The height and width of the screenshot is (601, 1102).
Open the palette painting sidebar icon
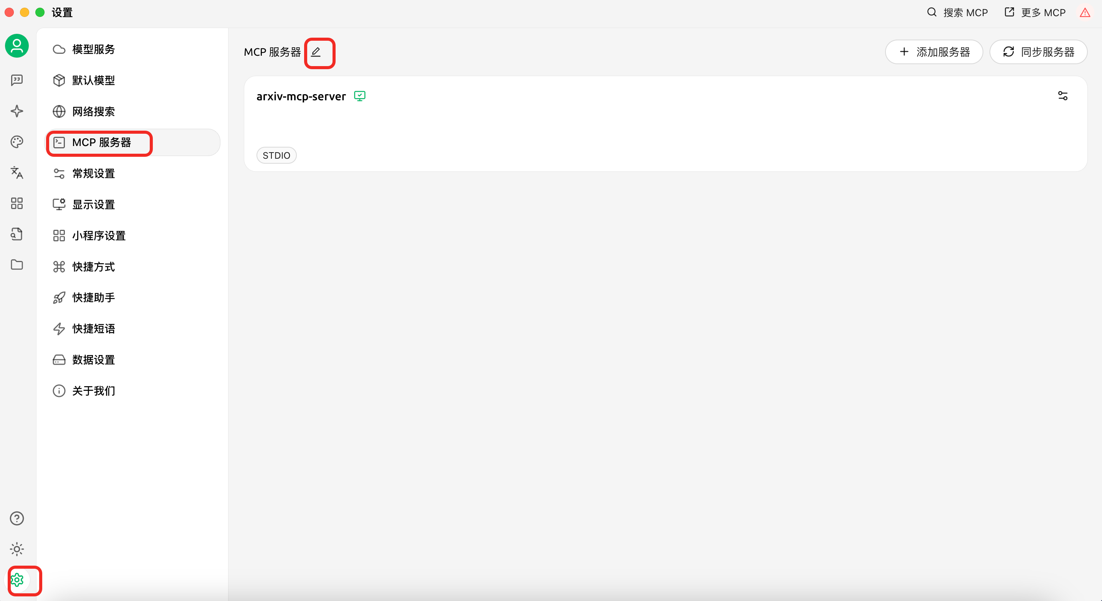pyautogui.click(x=17, y=142)
